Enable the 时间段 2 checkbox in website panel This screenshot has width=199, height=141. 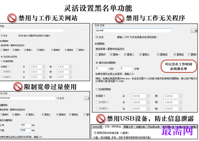click(2, 72)
